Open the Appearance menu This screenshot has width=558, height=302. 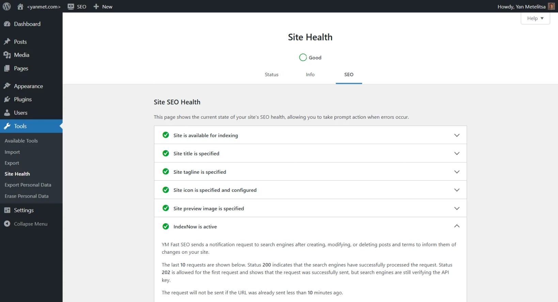pos(28,86)
